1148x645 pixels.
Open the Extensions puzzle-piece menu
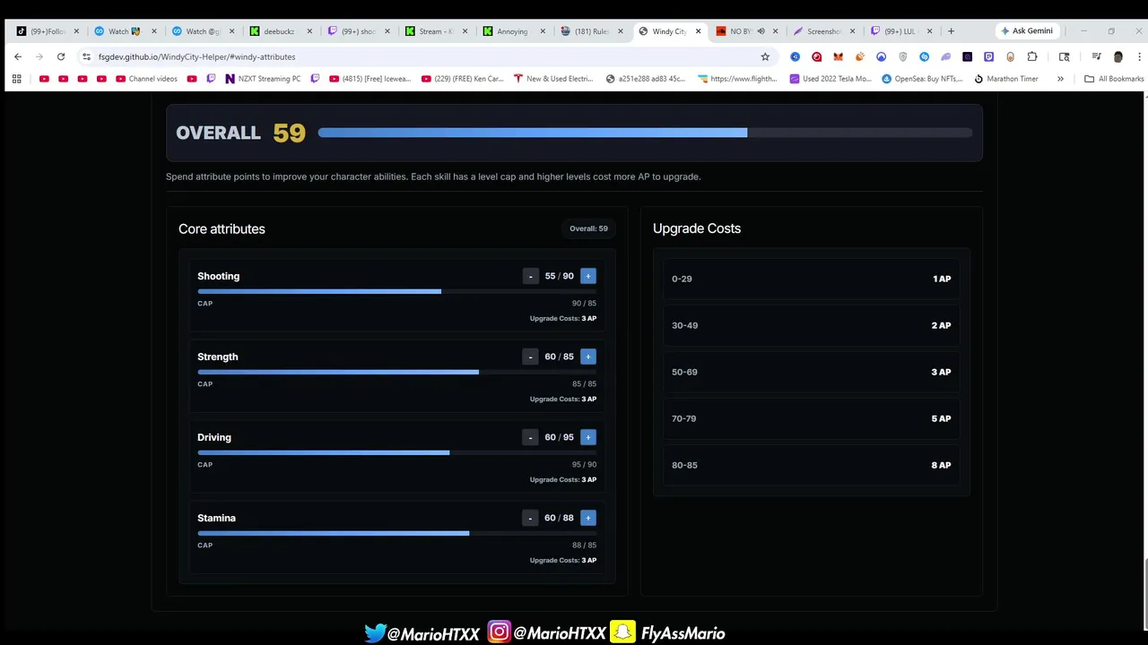tap(1032, 56)
